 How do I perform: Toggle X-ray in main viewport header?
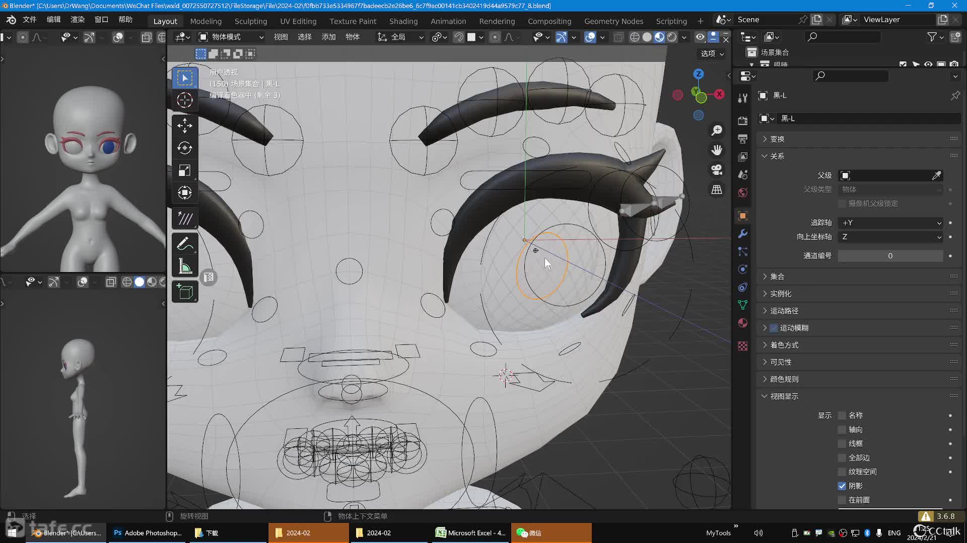click(618, 37)
